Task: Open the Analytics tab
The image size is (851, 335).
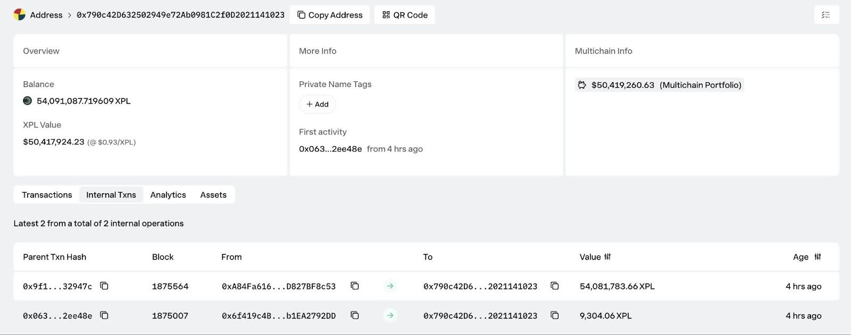Action: coord(168,195)
